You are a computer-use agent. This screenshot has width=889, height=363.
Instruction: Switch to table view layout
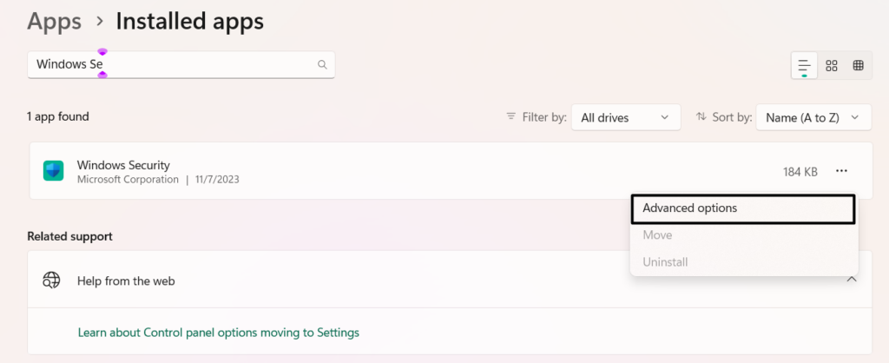pyautogui.click(x=858, y=65)
